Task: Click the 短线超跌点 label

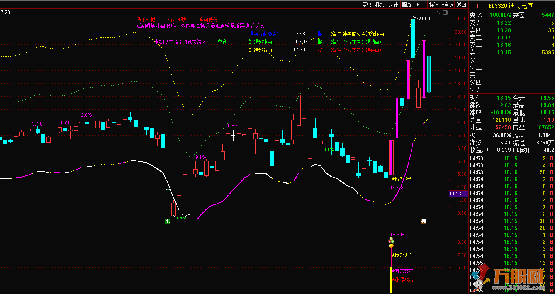Action: pyautogui.click(x=261, y=50)
